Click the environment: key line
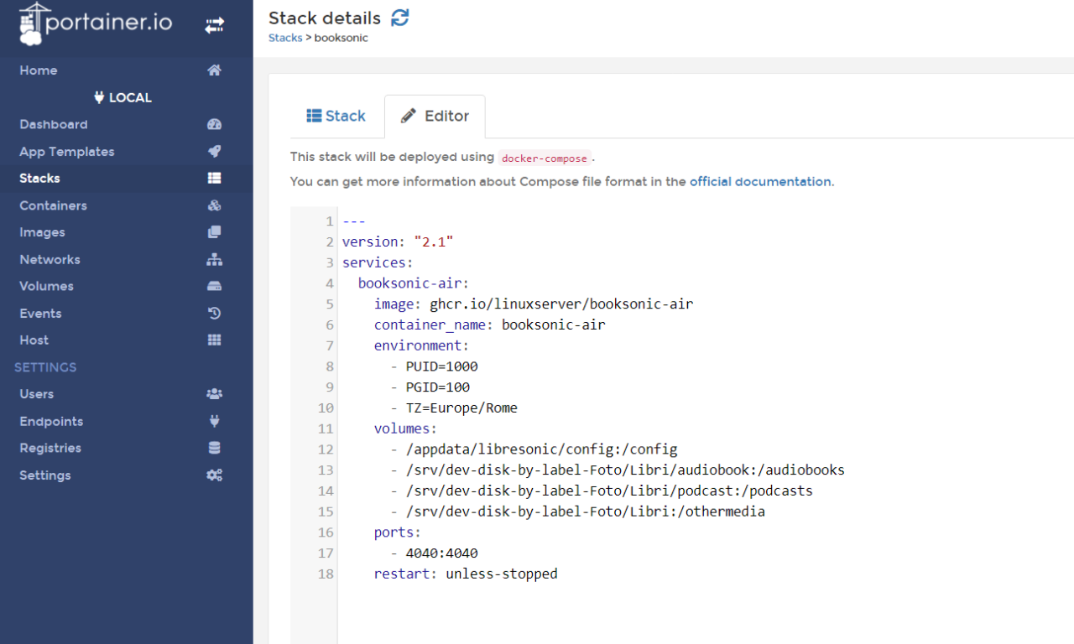 click(x=422, y=345)
